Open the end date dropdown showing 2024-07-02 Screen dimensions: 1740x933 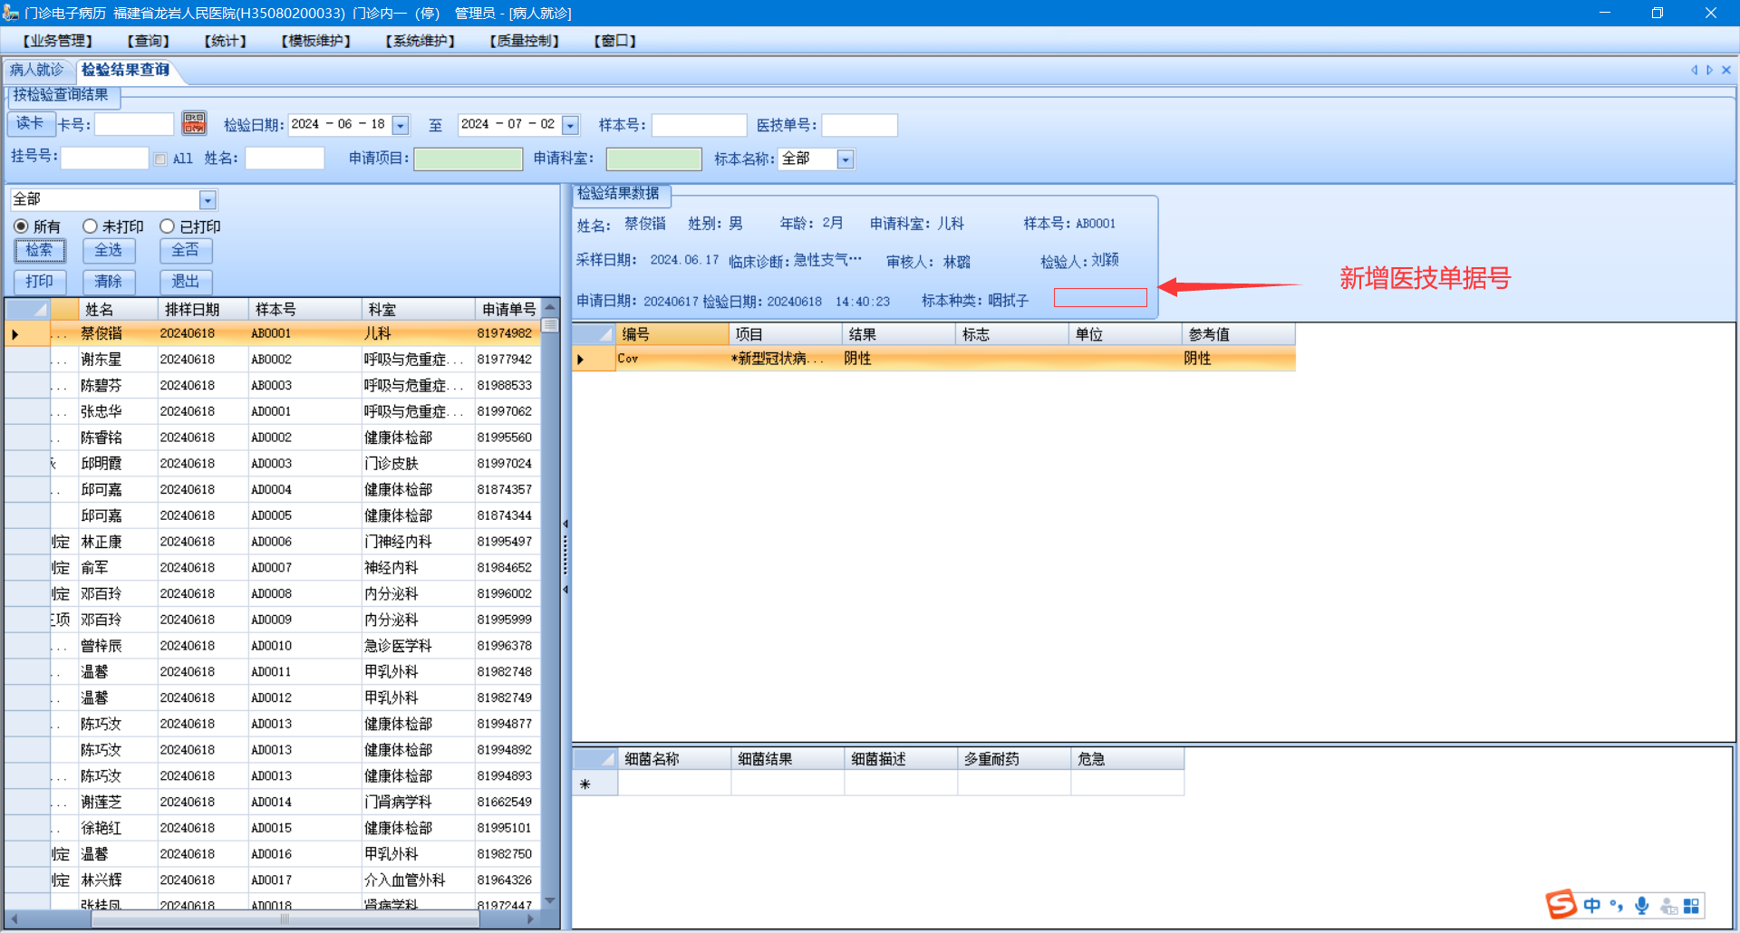pyautogui.click(x=570, y=125)
